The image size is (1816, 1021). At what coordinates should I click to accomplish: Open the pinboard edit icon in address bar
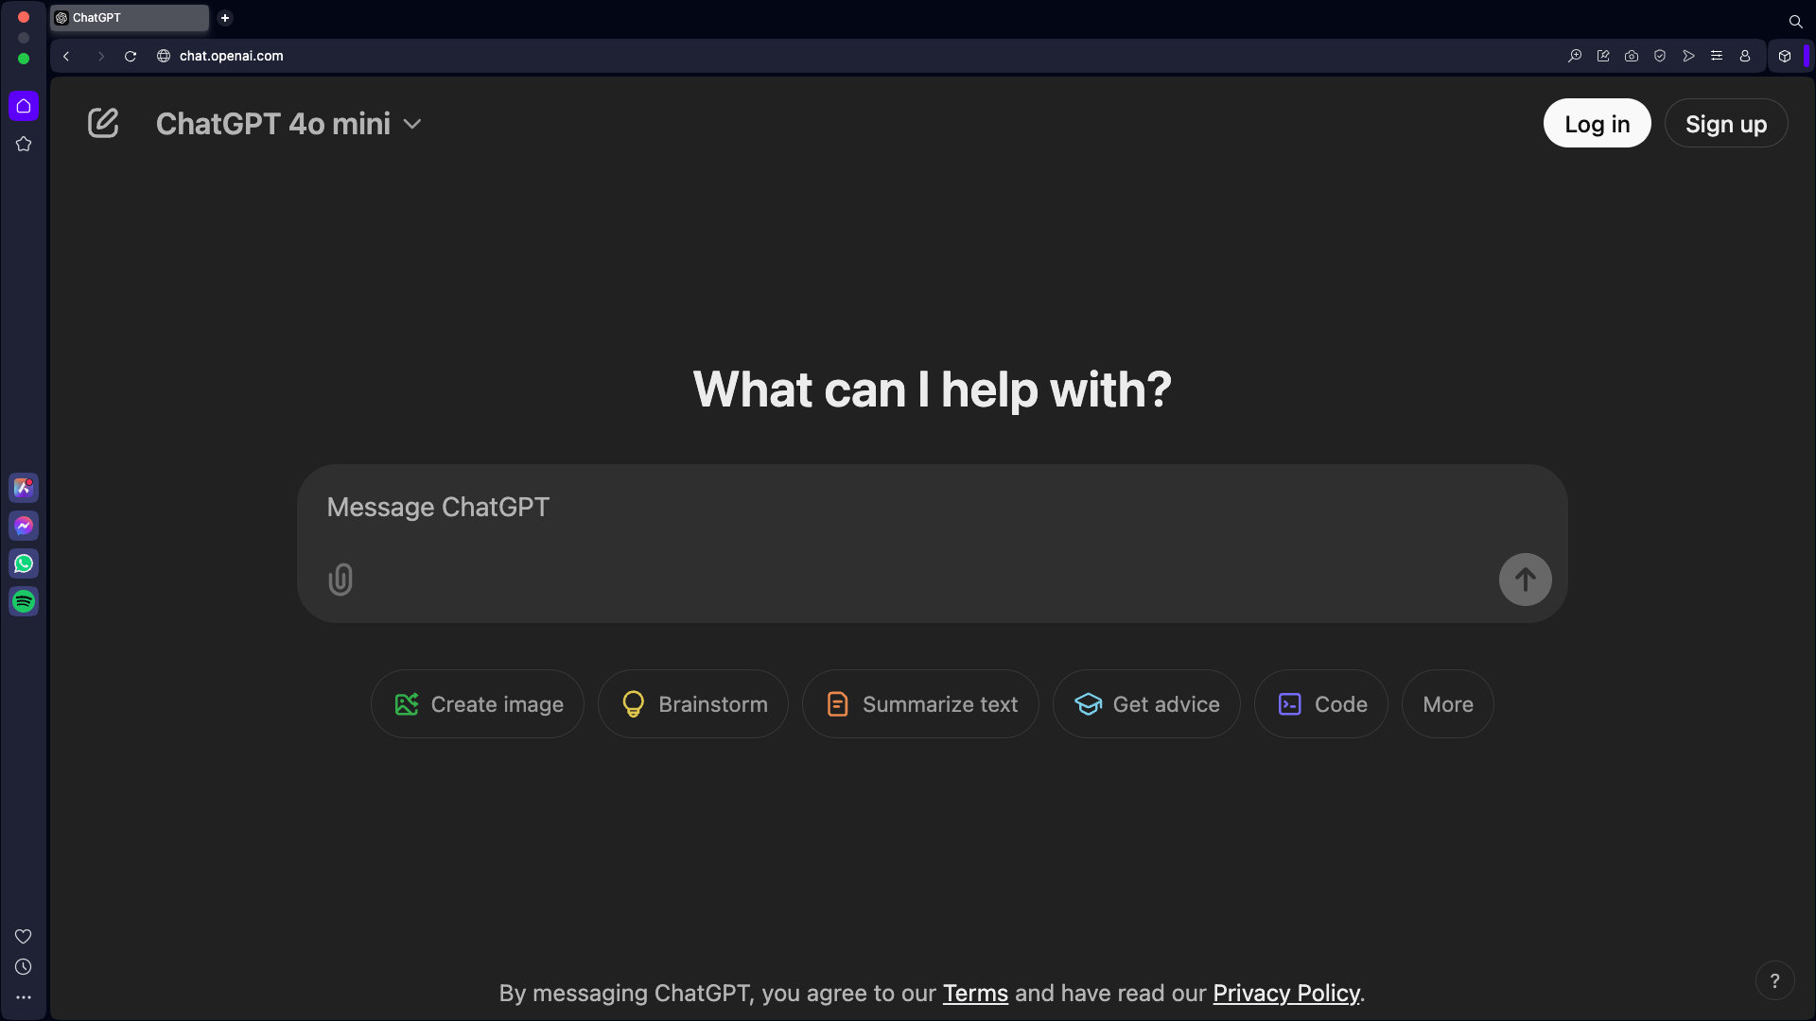click(1603, 56)
